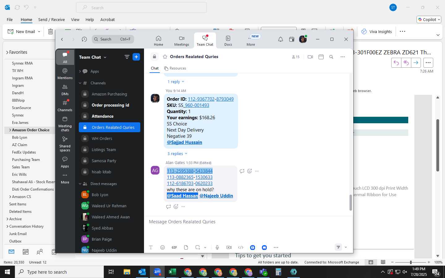
Task: Open More tab in Zoom top bar
Action: 251,40
